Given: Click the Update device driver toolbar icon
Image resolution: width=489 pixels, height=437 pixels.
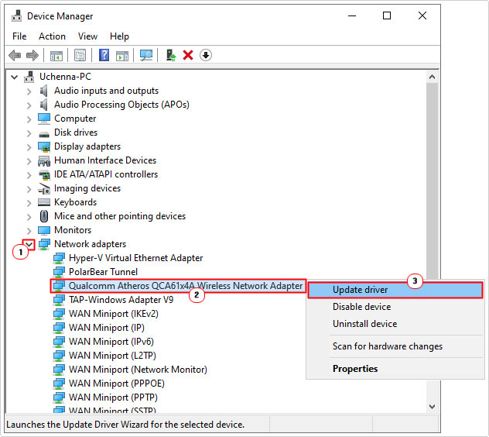Looking at the screenshot, I should [x=170, y=55].
